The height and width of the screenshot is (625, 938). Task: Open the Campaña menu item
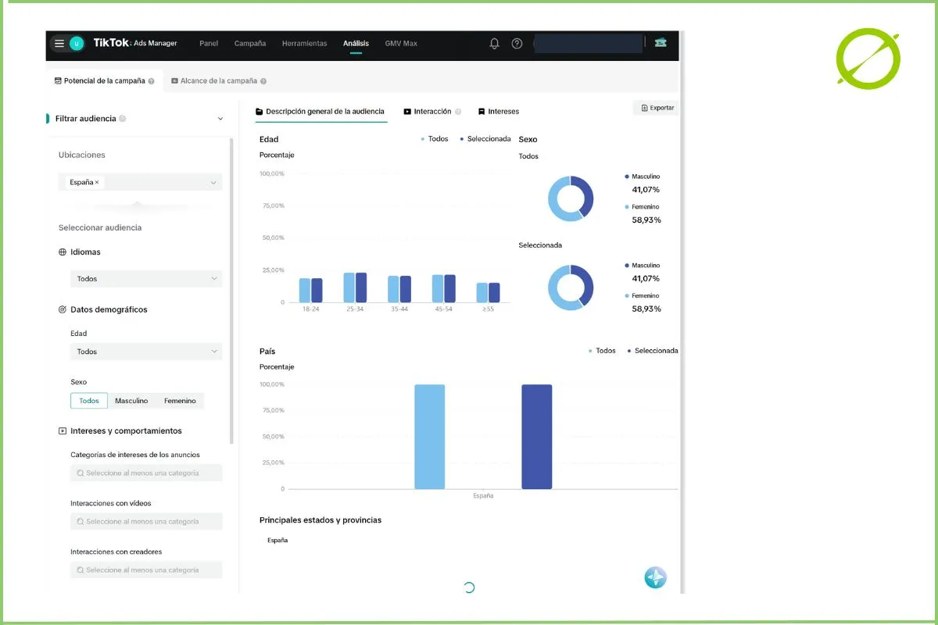[x=250, y=44]
